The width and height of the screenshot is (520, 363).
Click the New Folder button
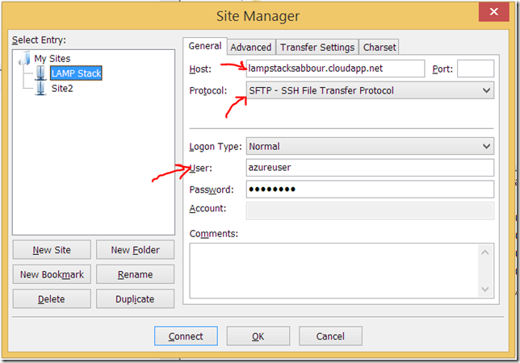(x=136, y=250)
